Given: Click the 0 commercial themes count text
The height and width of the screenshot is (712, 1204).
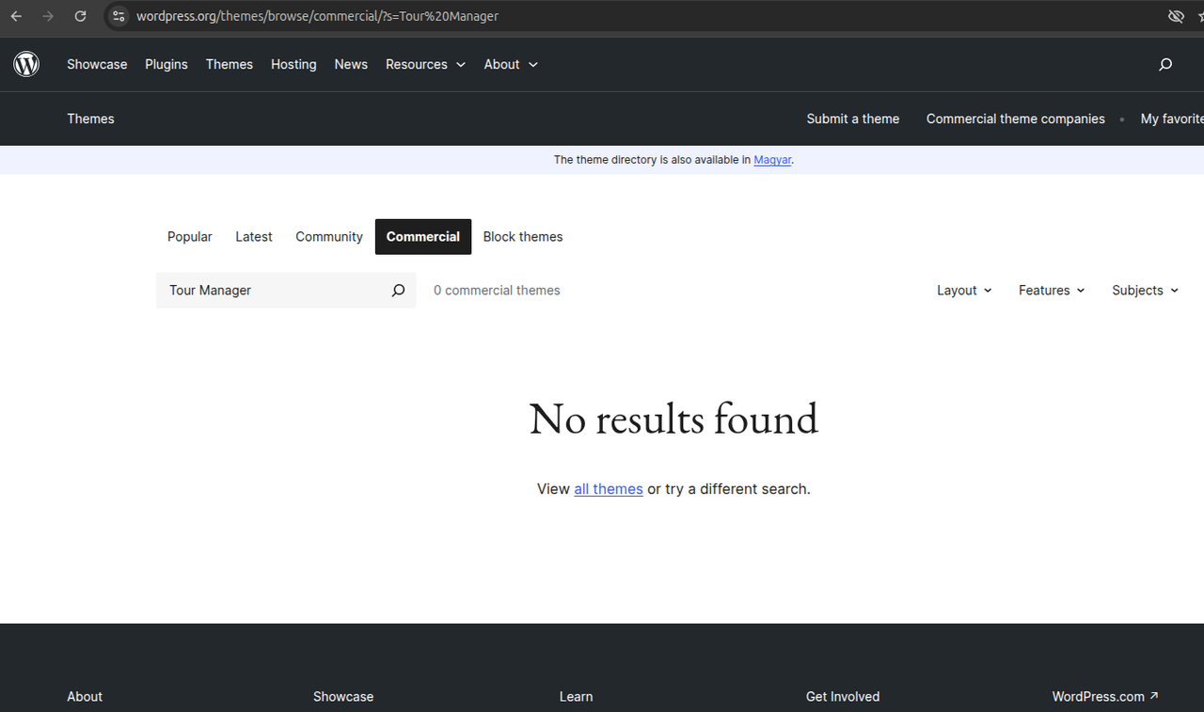Looking at the screenshot, I should pos(497,291).
